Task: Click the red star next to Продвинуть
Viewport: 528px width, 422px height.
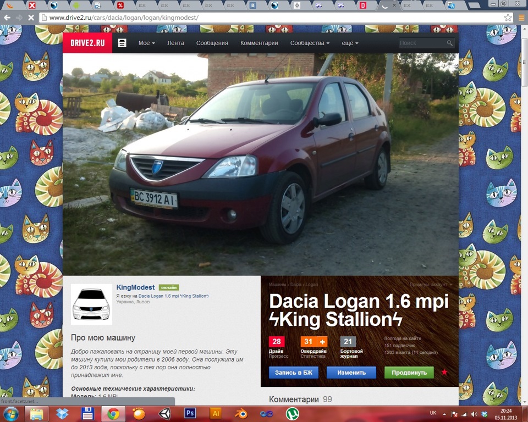Action: coord(444,372)
